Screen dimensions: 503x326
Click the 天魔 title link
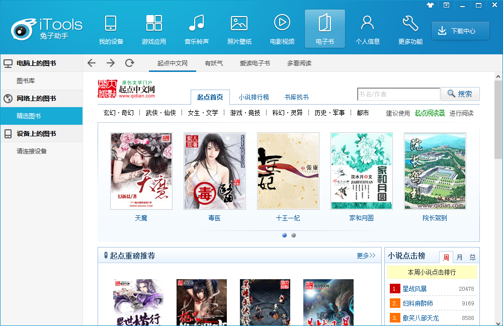point(141,218)
